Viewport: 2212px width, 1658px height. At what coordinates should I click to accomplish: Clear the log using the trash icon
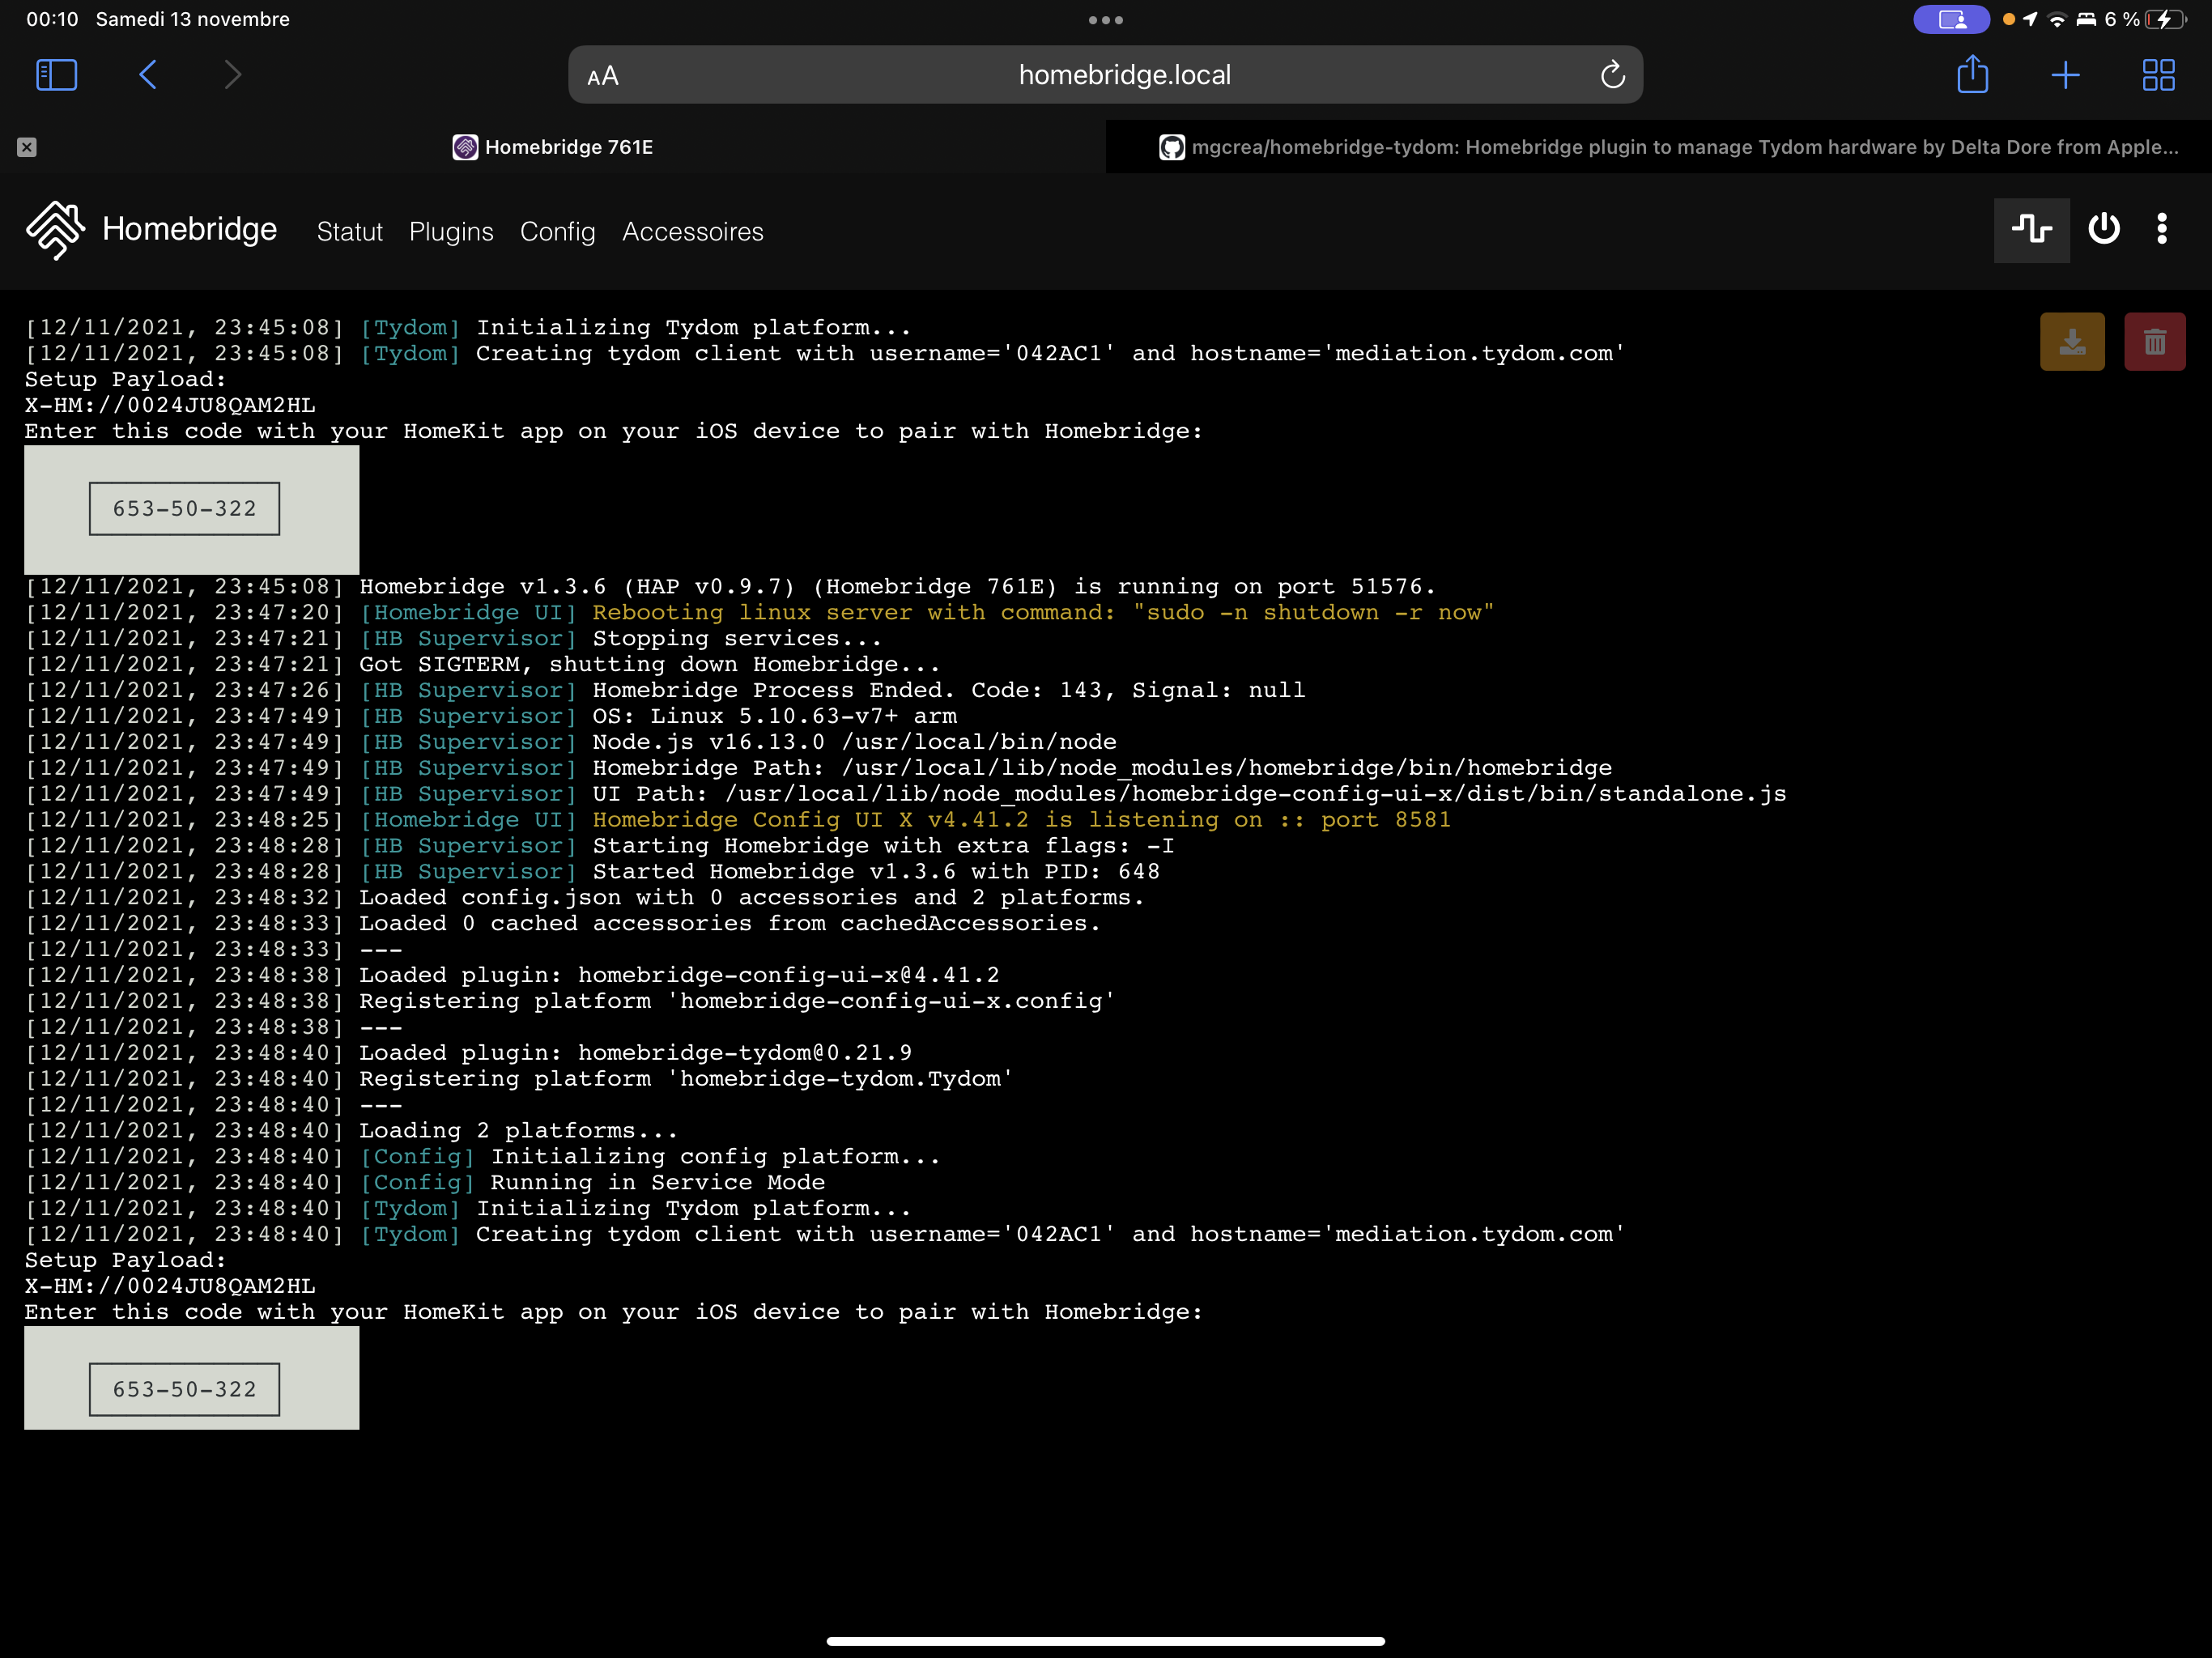[x=2155, y=341]
